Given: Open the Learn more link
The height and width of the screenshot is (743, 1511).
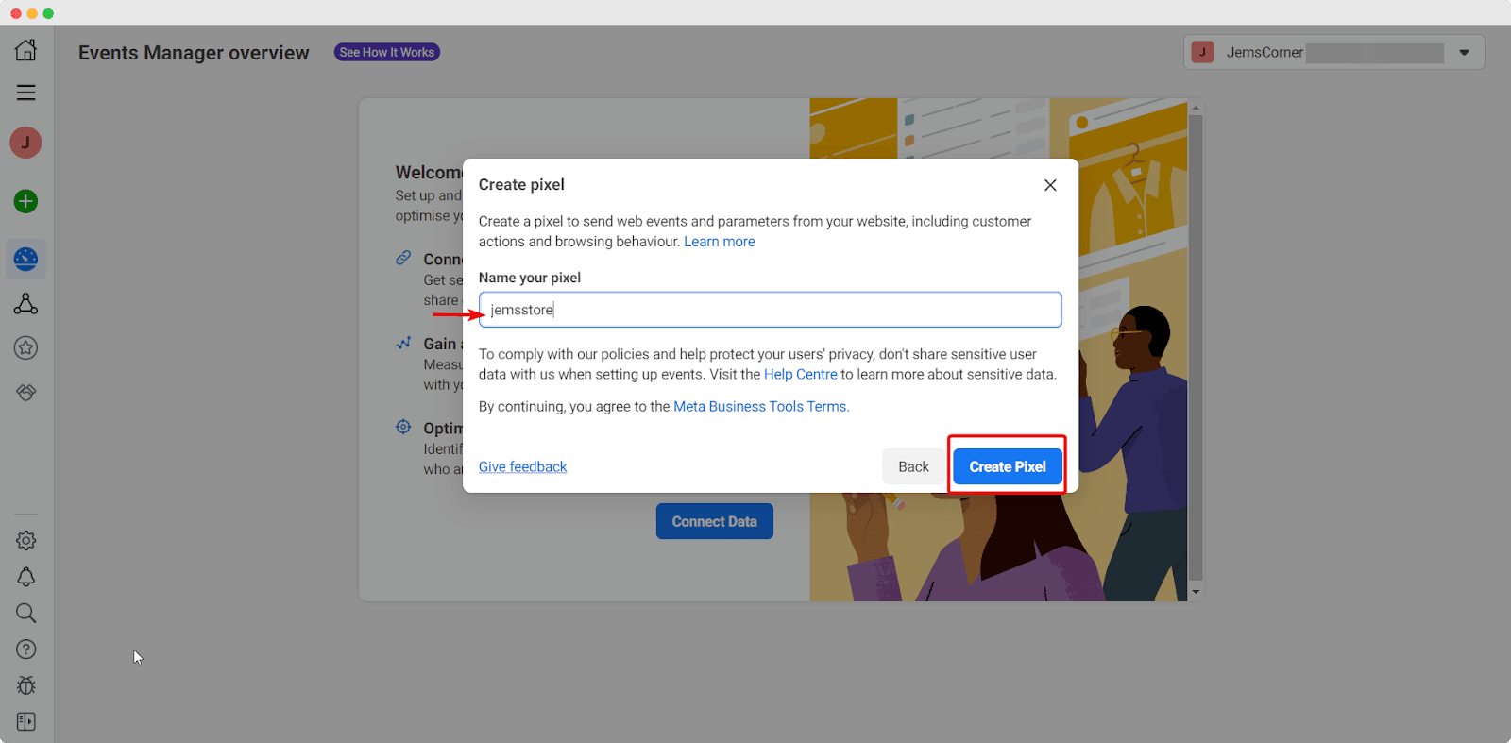Looking at the screenshot, I should (720, 242).
